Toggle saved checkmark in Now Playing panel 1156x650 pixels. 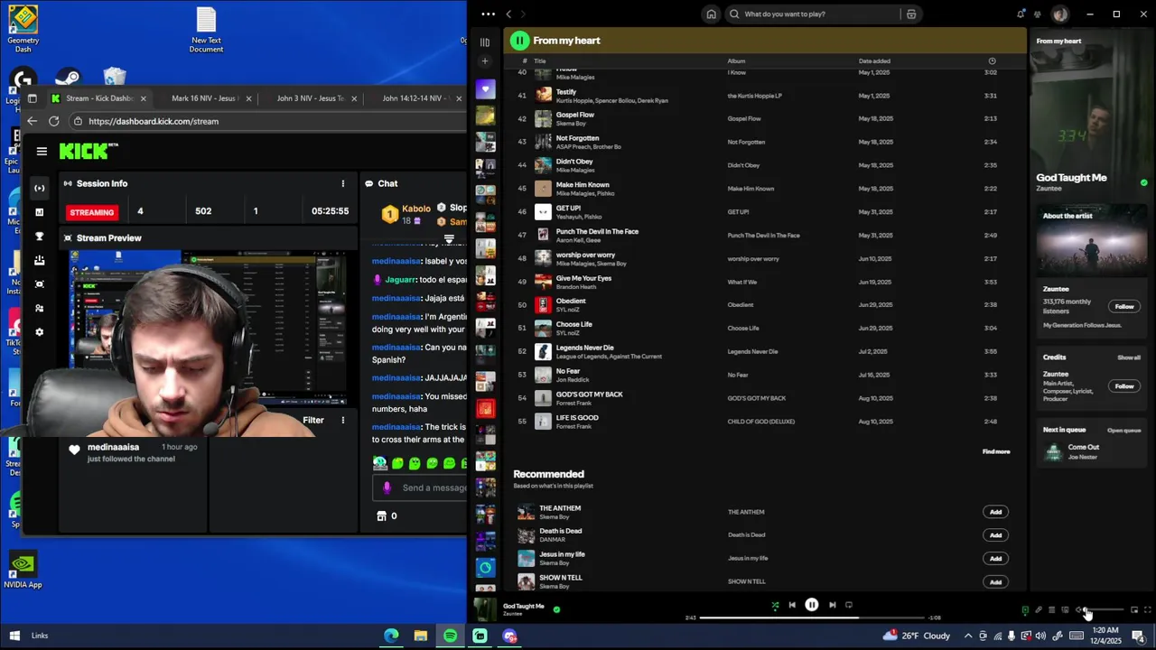(x=1143, y=182)
